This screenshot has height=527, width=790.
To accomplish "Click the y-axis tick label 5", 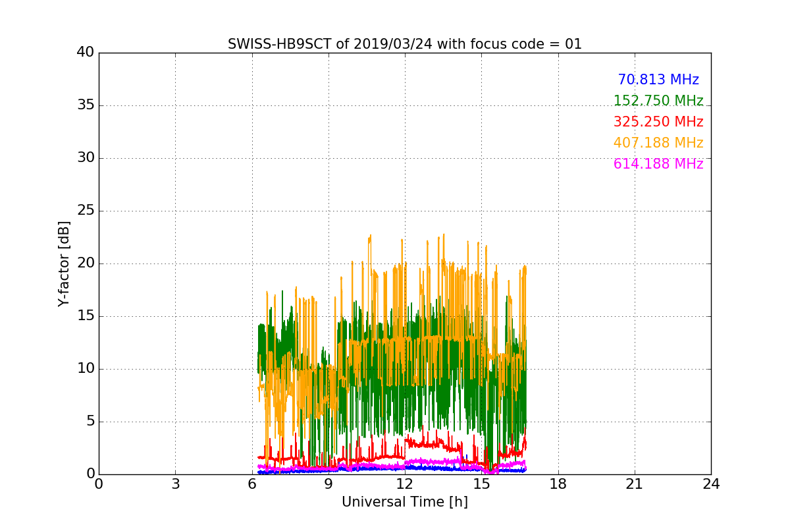I will click(90, 422).
